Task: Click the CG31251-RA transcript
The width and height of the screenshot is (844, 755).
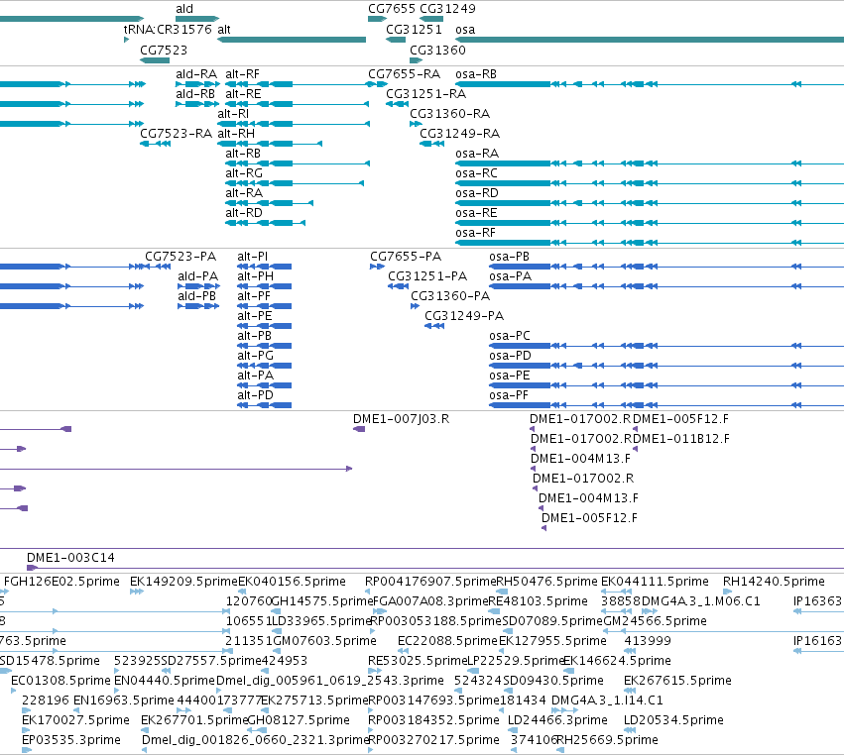Action: pos(398,104)
